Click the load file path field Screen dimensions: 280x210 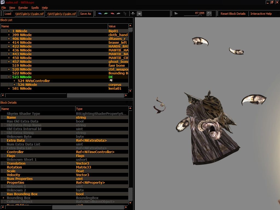click(30, 14)
